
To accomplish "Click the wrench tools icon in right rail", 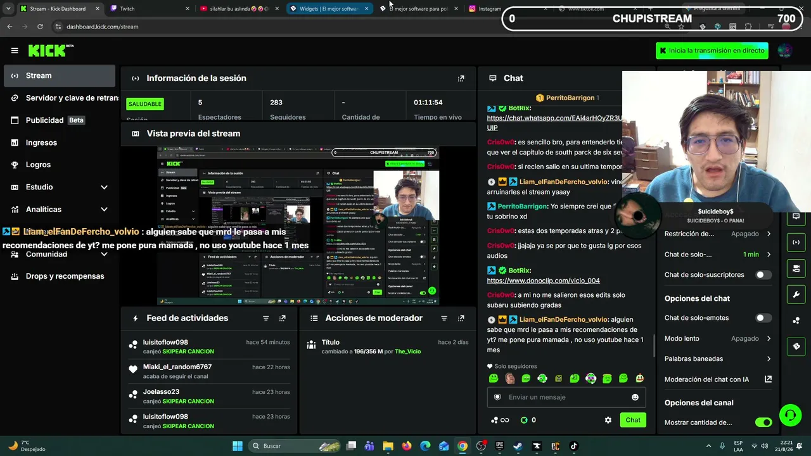I will [796, 294].
